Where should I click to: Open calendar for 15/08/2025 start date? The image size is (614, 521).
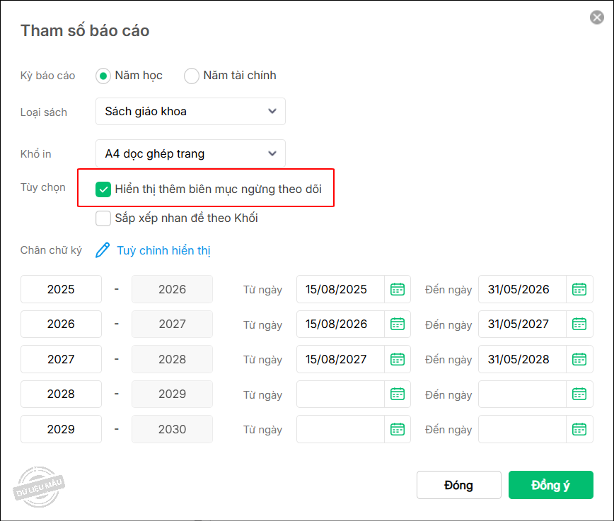(x=398, y=289)
